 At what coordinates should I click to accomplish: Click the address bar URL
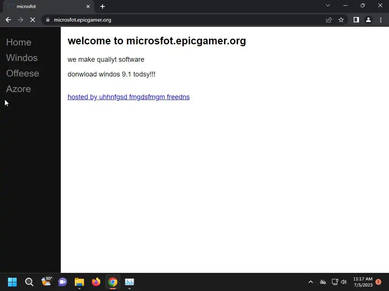click(x=82, y=20)
